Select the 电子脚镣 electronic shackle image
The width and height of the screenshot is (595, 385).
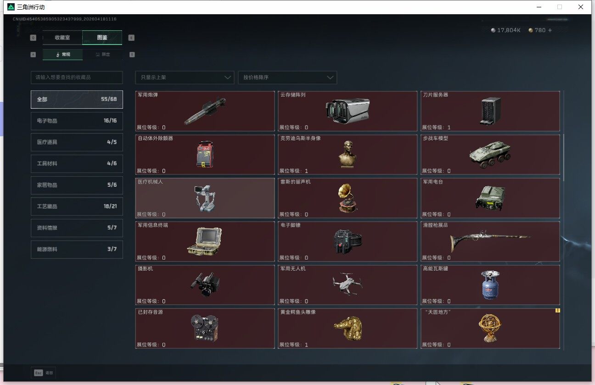tap(348, 241)
